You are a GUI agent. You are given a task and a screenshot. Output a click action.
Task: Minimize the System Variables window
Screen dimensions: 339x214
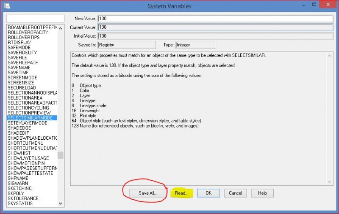[x=303, y=5]
